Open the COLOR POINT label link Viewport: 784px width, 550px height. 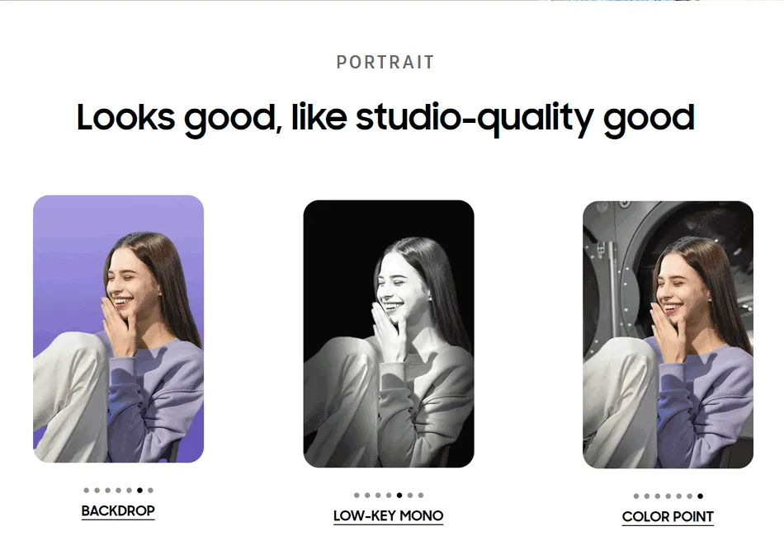tap(668, 517)
